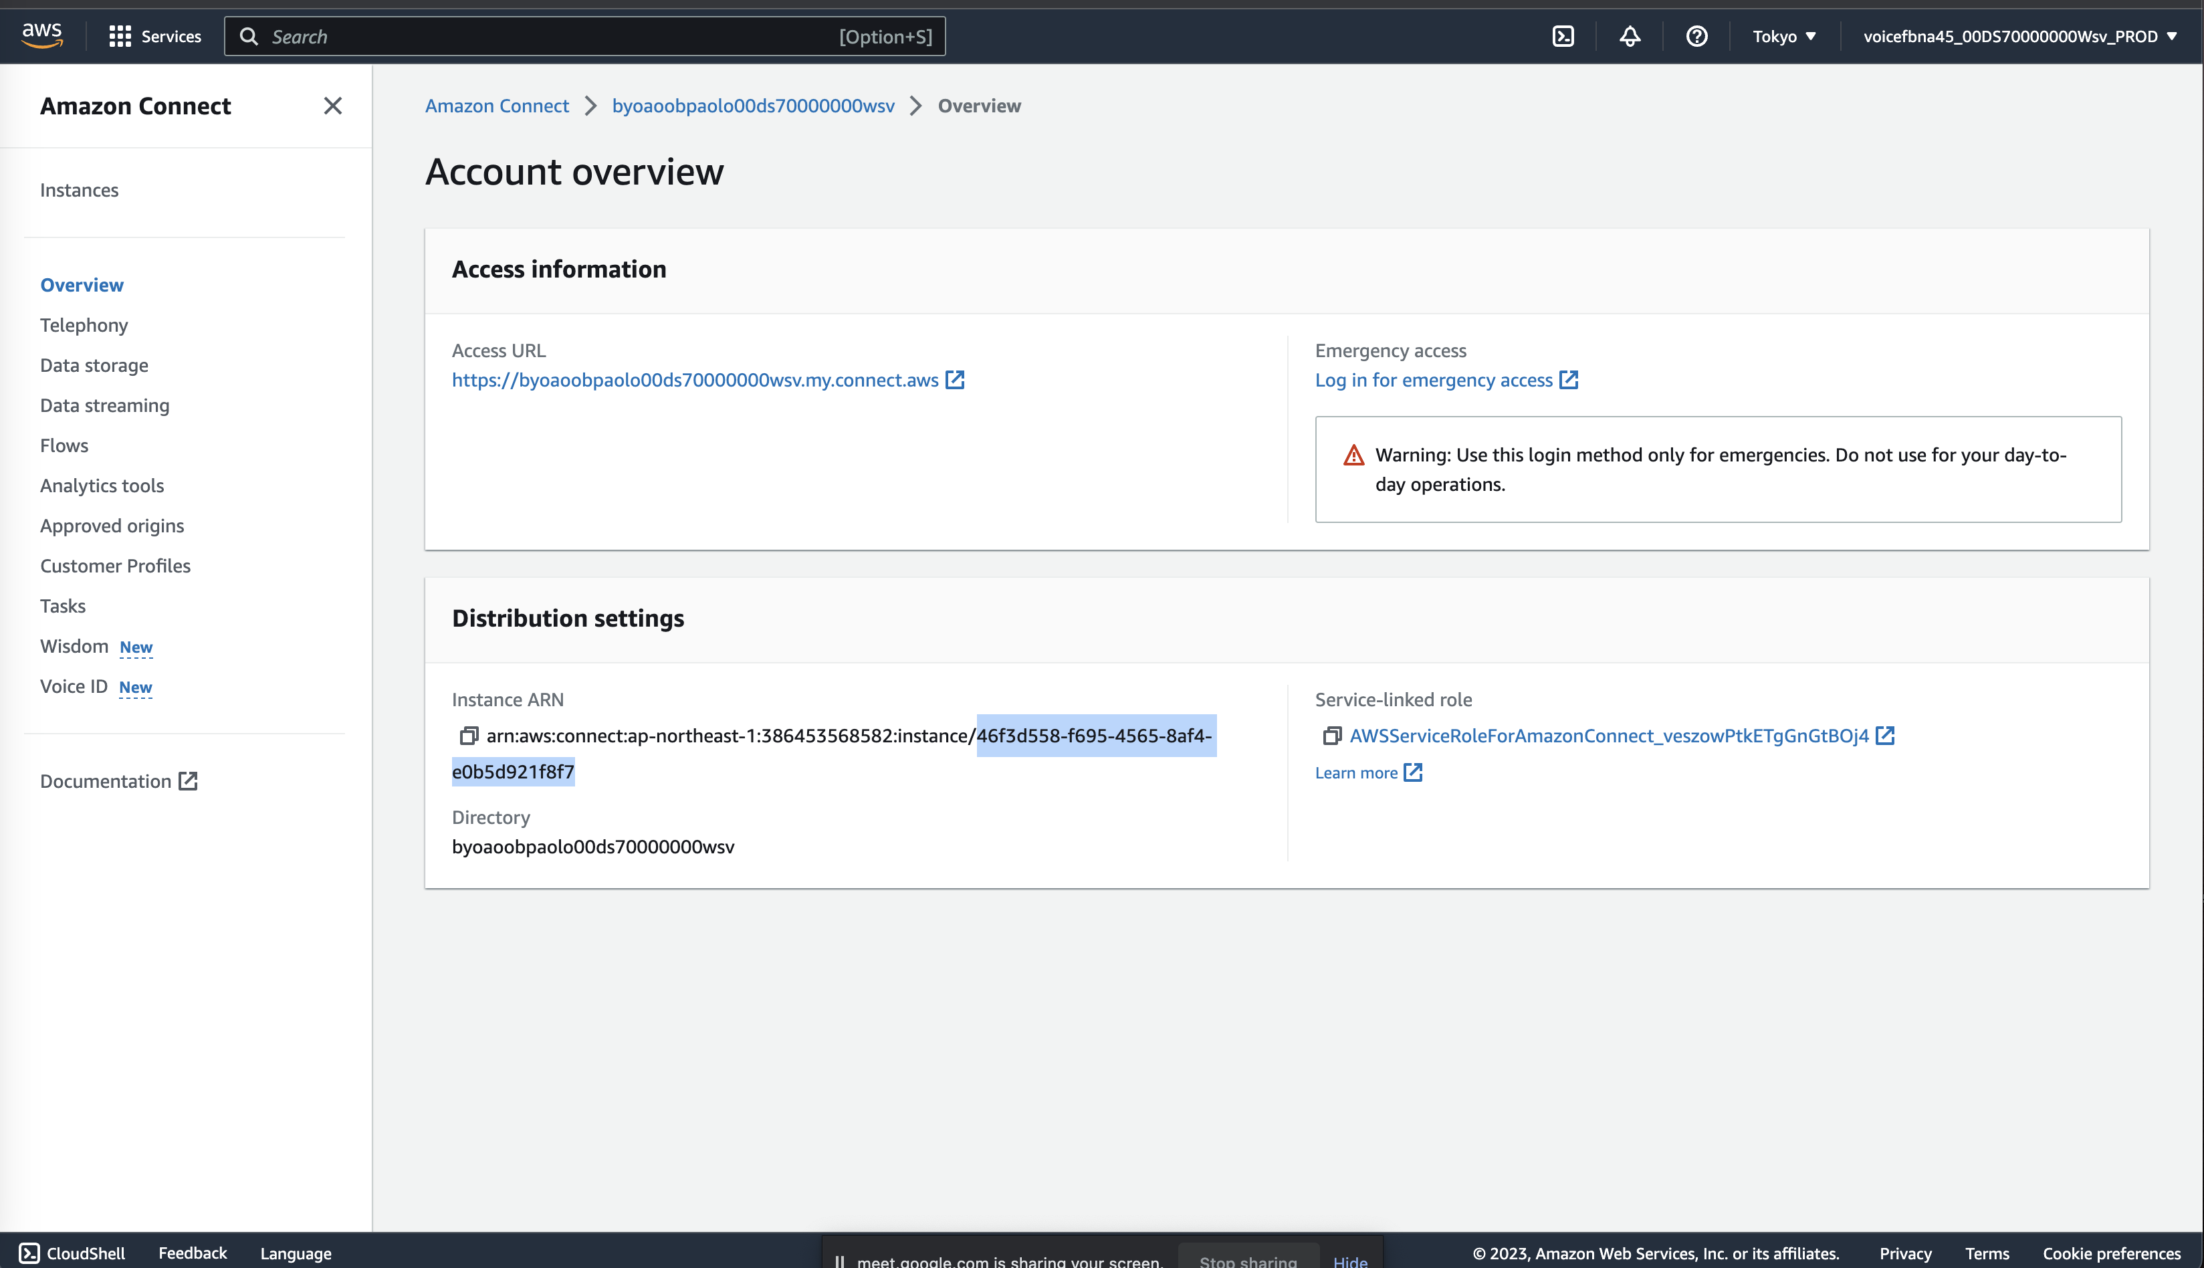Open the Privacy link

(x=1905, y=1253)
